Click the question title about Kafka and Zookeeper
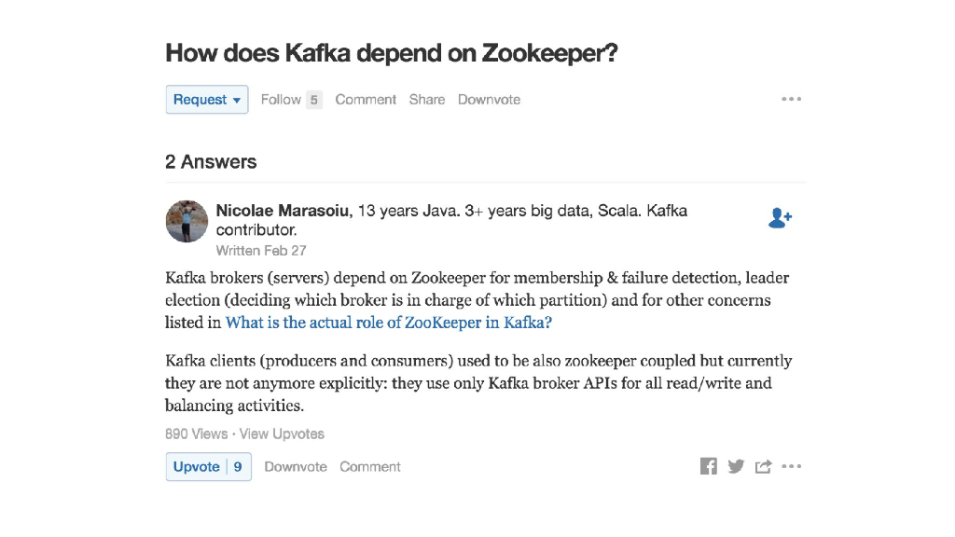This screenshot has width=955, height=537. click(x=392, y=53)
